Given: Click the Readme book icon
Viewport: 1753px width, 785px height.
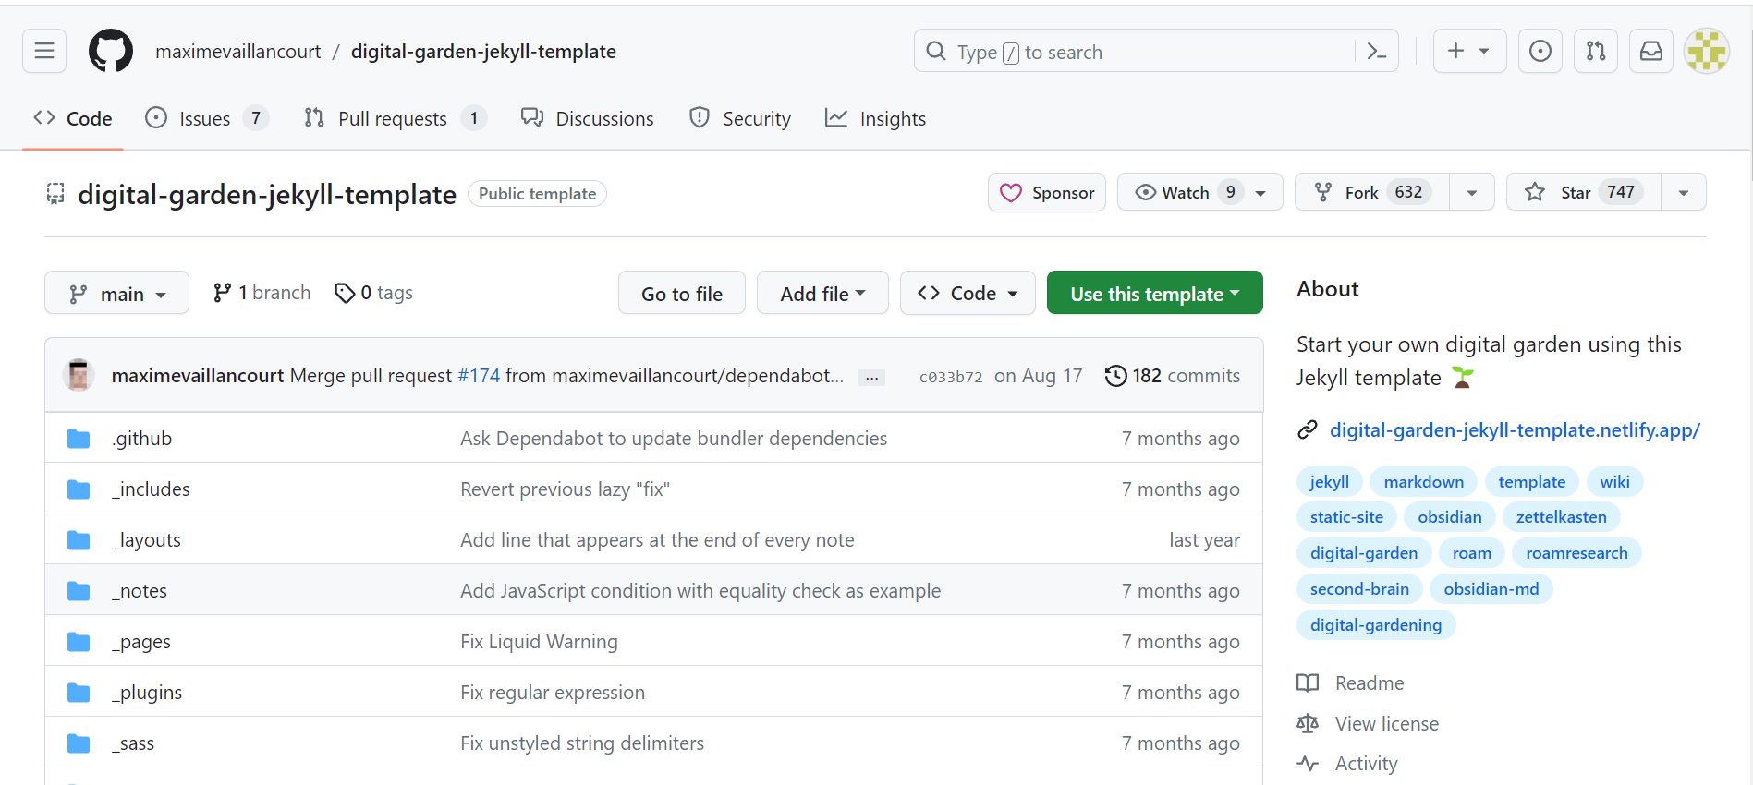Looking at the screenshot, I should click(1308, 683).
